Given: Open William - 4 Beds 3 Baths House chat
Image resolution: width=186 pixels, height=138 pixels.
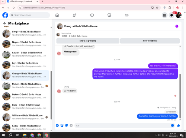Looking at the screenshot, I should coord(25,117).
